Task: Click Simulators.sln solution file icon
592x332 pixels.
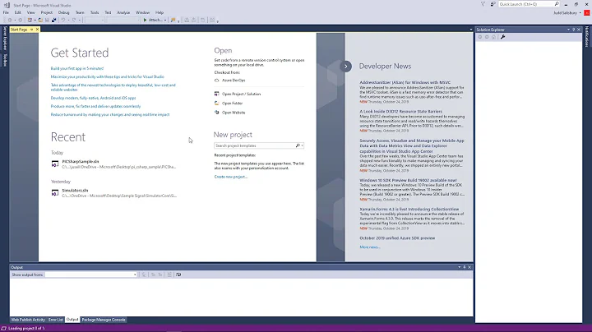Action: 55,193
